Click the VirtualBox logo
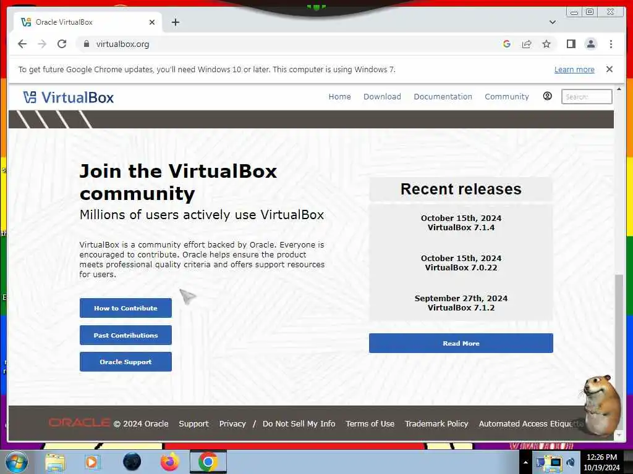The image size is (633, 474). click(68, 97)
